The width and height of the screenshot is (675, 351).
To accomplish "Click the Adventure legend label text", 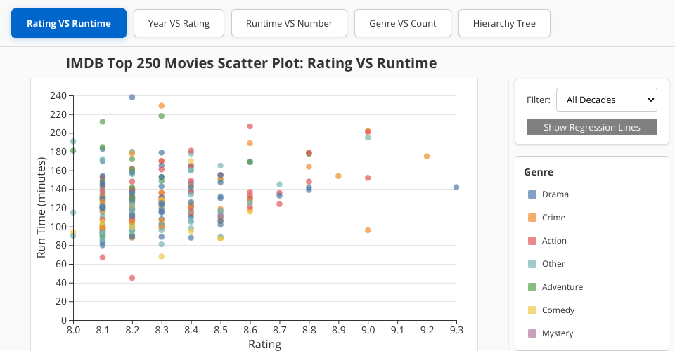I will (x=562, y=287).
